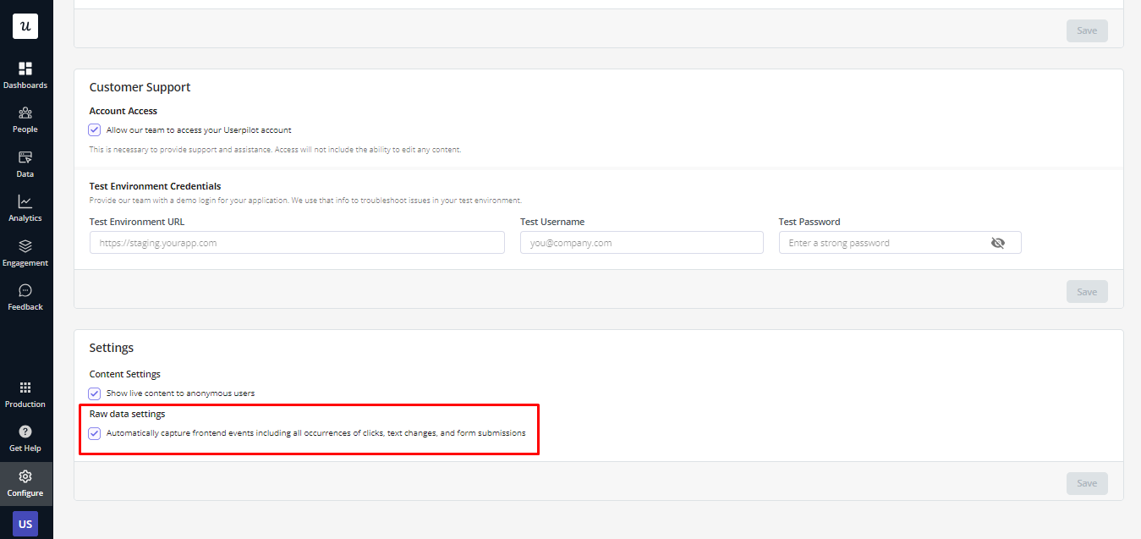Click Save in Customer Support section
The width and height of the screenshot is (1141, 539).
tap(1087, 292)
